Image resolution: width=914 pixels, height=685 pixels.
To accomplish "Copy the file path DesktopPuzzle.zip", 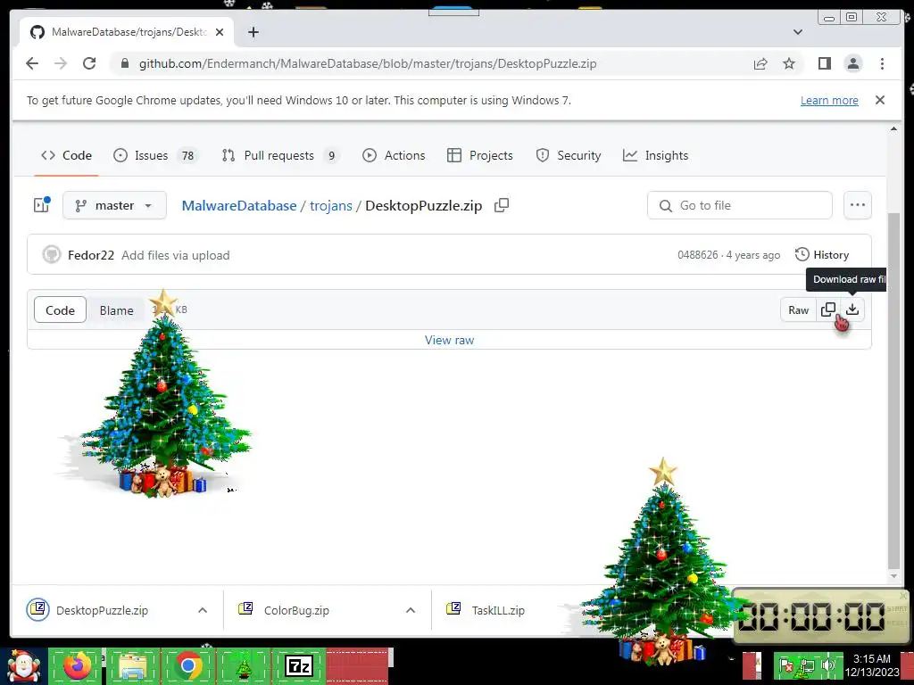I will pyautogui.click(x=502, y=205).
